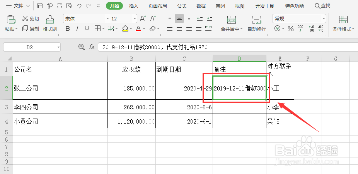Center text horizontally
This screenshot has height=174, width=358.
[179, 28]
